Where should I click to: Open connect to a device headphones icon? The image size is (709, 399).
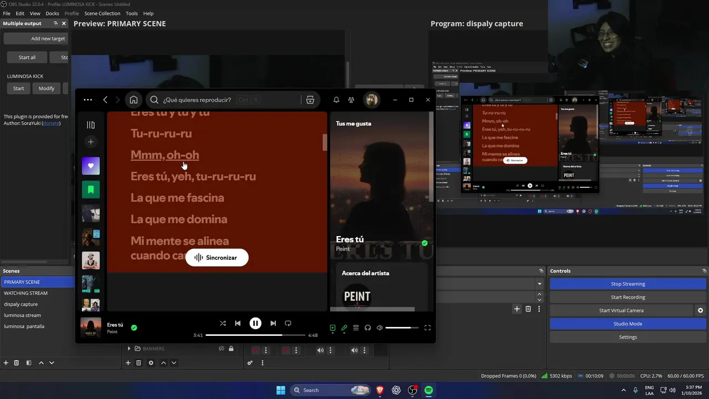[x=368, y=328]
